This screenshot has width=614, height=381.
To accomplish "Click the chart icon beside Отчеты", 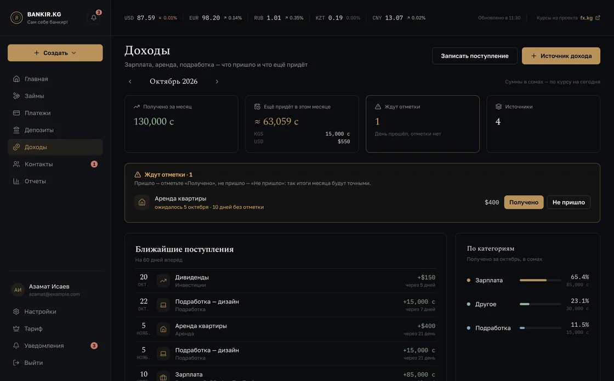I will [16, 181].
